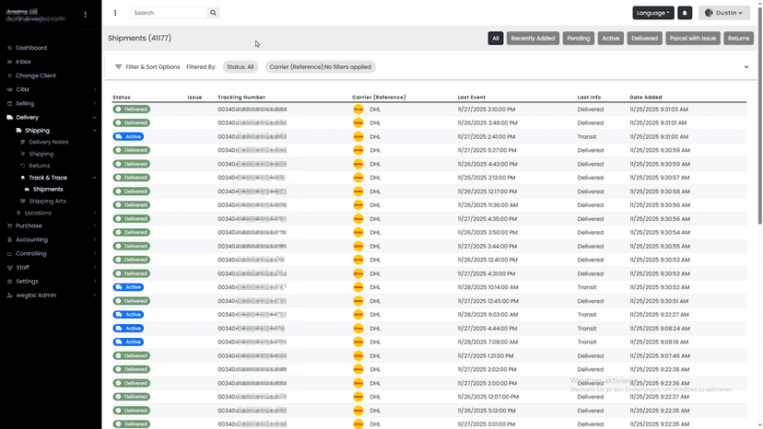Click the Track & Trace icon
763x429 pixels.
22,178
